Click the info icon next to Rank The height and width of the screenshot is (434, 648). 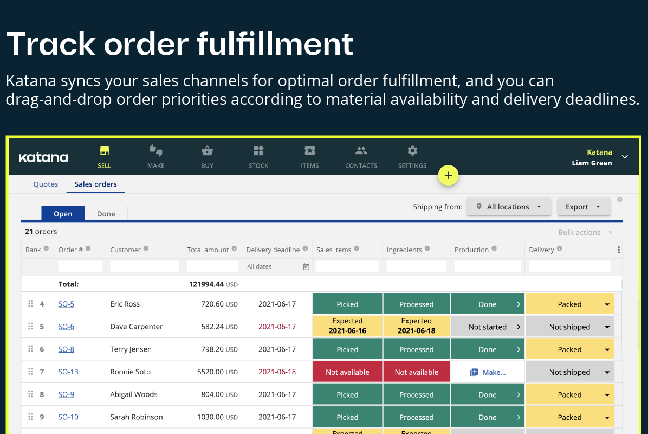(x=46, y=248)
